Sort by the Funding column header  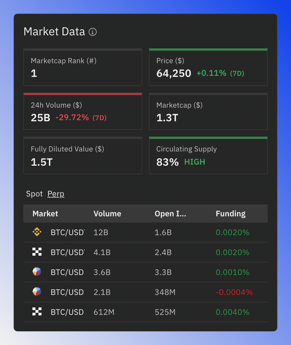tap(231, 213)
